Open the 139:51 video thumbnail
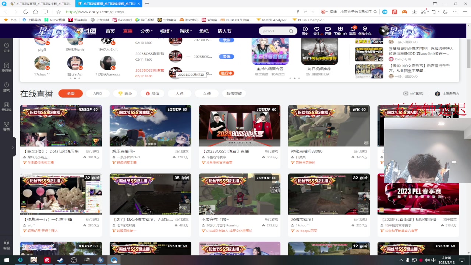The image size is (471, 265). (369, 71)
